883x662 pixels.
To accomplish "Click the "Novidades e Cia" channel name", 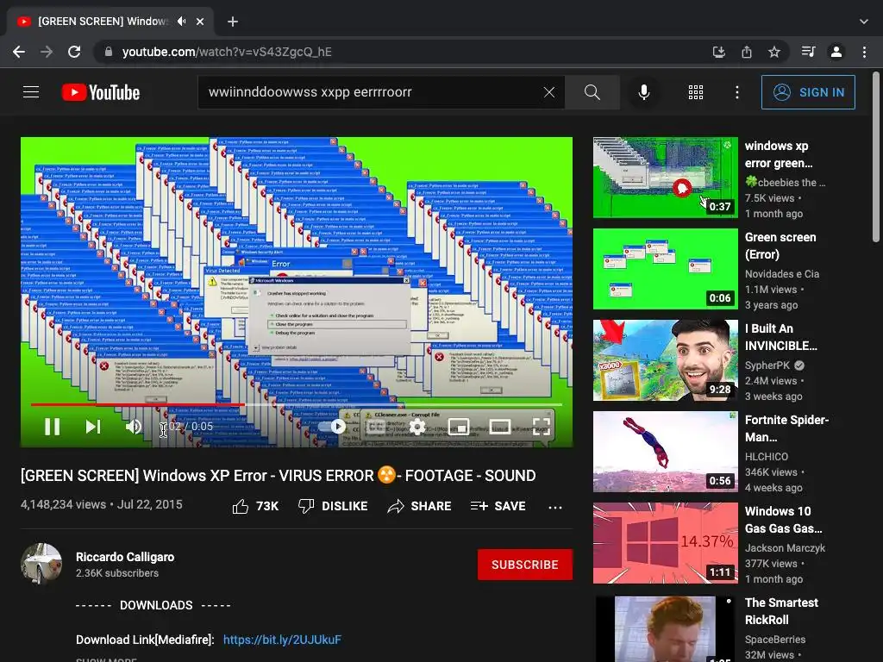I will click(782, 273).
